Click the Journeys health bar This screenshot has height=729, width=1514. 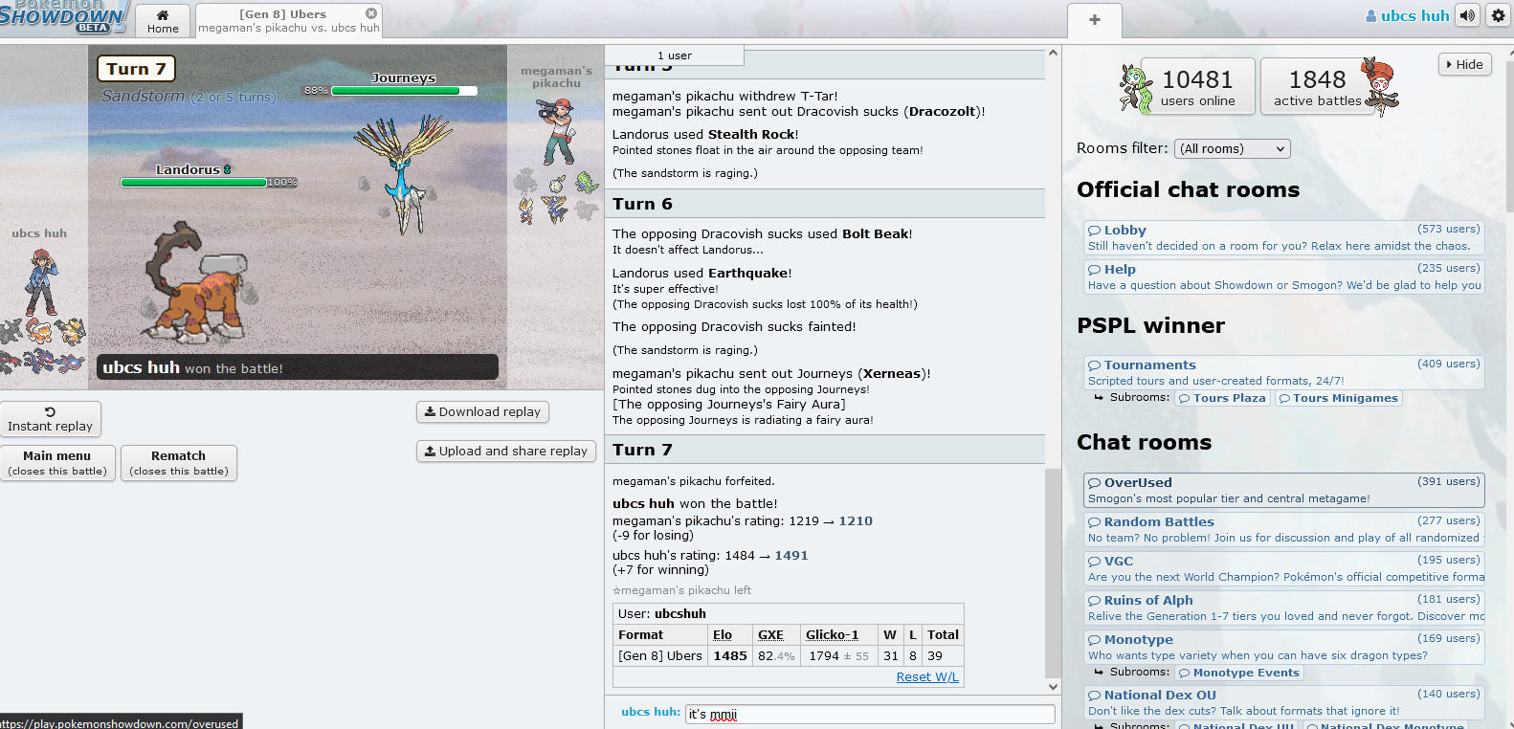click(x=403, y=91)
